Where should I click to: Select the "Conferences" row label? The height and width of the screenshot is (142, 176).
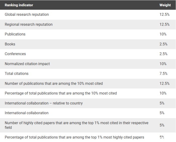[15, 54]
